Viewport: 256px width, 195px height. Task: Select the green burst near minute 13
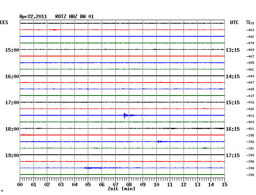click(205, 148)
